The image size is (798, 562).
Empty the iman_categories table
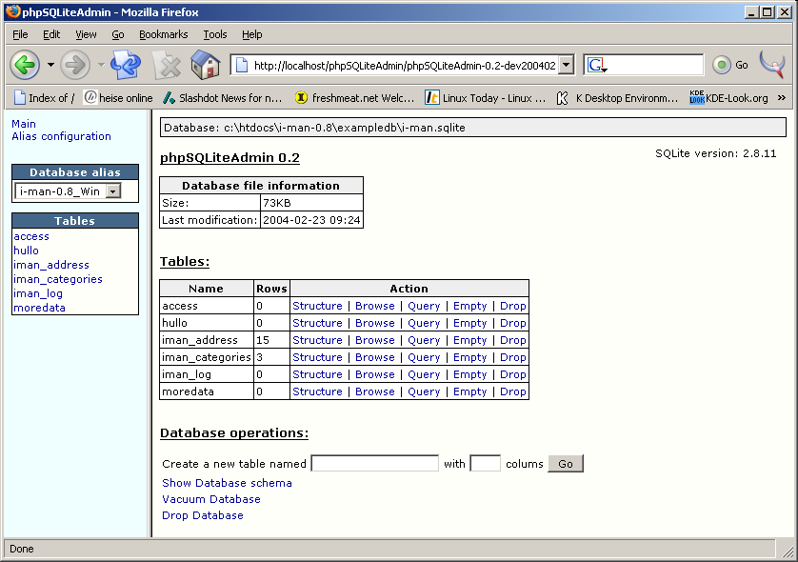point(469,357)
